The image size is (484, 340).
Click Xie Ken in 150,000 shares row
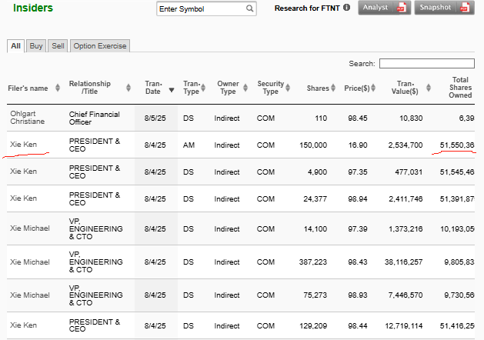click(x=23, y=145)
